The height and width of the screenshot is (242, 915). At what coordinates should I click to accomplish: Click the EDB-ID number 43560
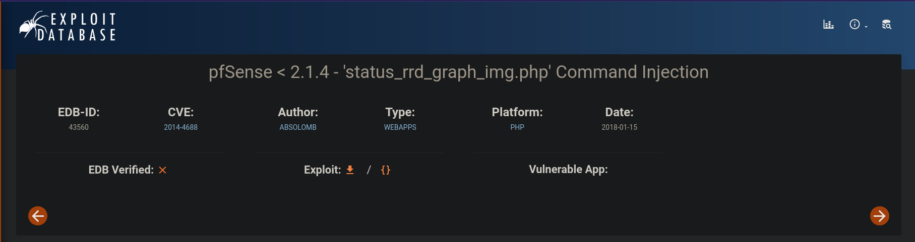click(x=79, y=127)
